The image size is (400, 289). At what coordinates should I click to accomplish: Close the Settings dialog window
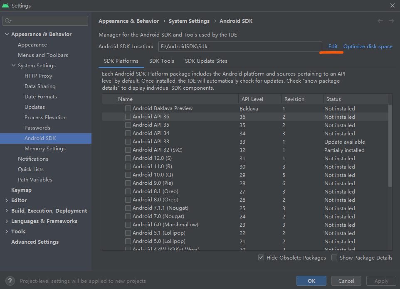[x=393, y=5]
